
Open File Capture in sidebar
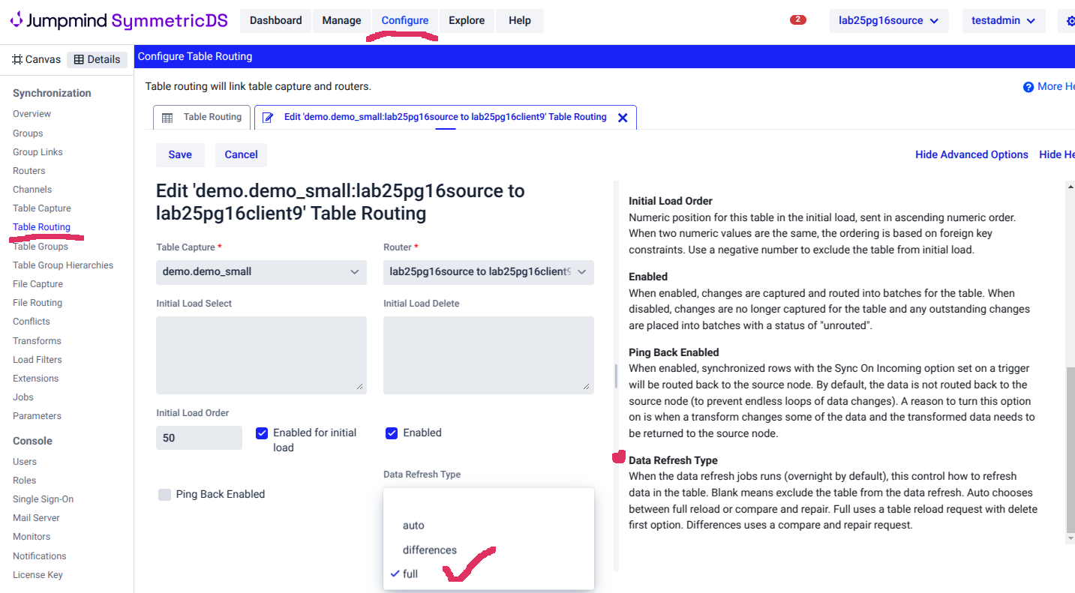[38, 284]
